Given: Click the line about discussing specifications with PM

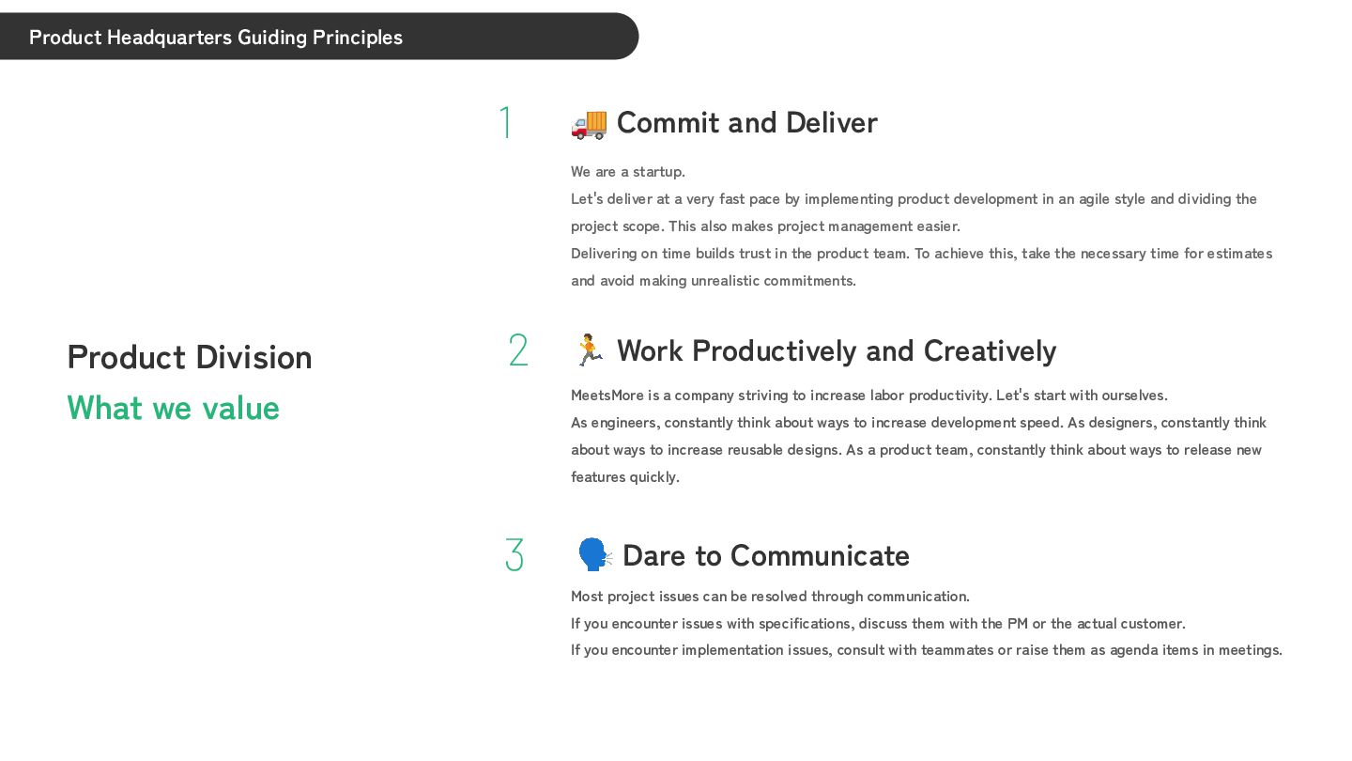Looking at the screenshot, I should coord(878,624).
